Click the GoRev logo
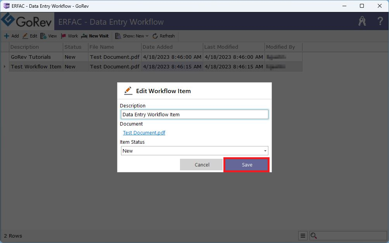Viewport: 389px width, 243px height. [x=27, y=21]
